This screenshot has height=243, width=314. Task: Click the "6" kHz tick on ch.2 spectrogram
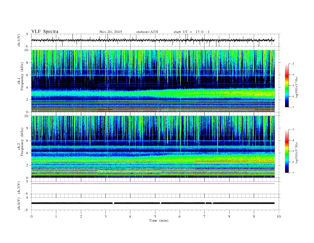pos(27,141)
